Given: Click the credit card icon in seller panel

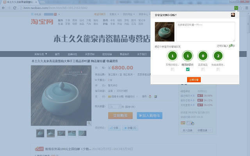Looking at the screenshot, I should (183, 123).
